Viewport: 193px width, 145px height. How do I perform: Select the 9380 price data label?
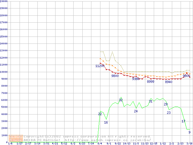click(x=136, y=79)
